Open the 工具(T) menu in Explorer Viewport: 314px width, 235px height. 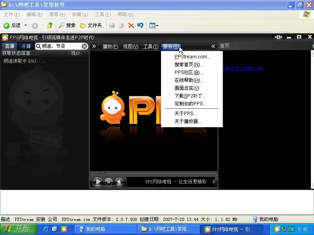click(x=103, y=14)
